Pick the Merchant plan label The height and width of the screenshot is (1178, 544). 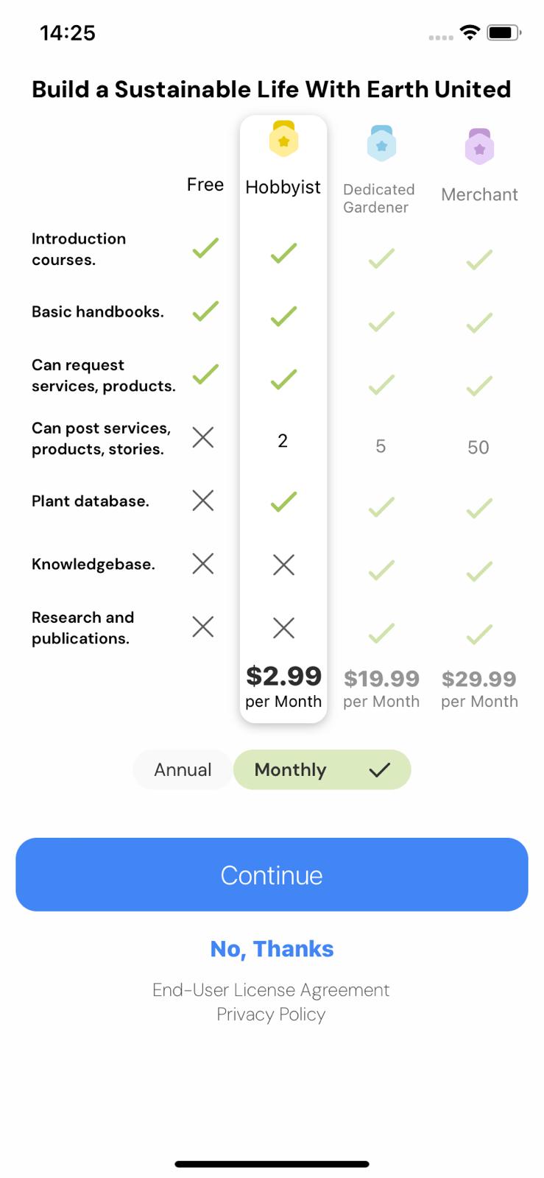479,194
